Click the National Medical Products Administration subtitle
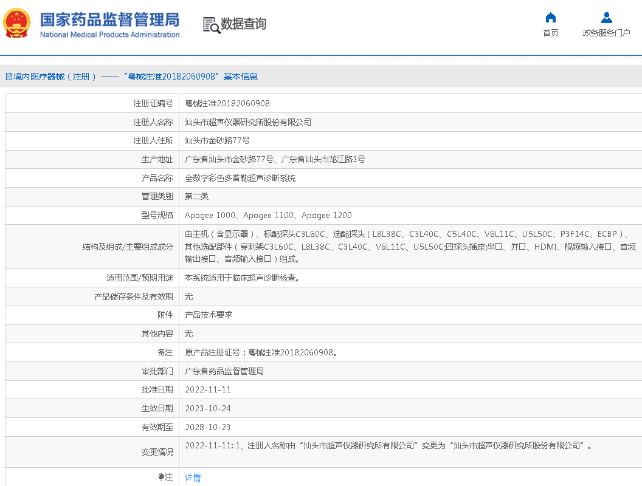Viewport: 642px width, 486px height. pos(109,35)
